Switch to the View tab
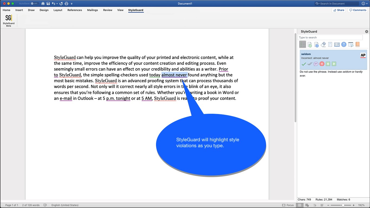The image size is (370, 208). pyautogui.click(x=121, y=10)
